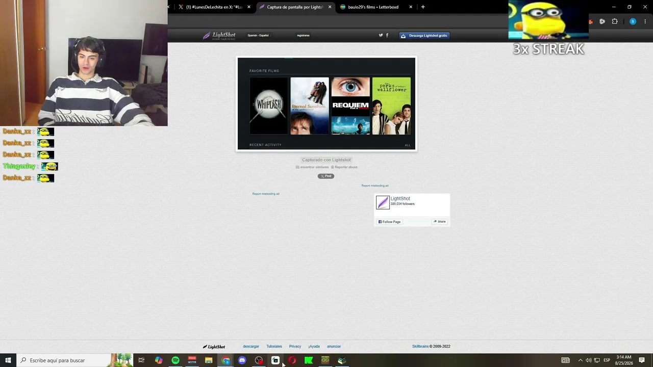Open the ¡Ayuda footer link

[x=314, y=347]
